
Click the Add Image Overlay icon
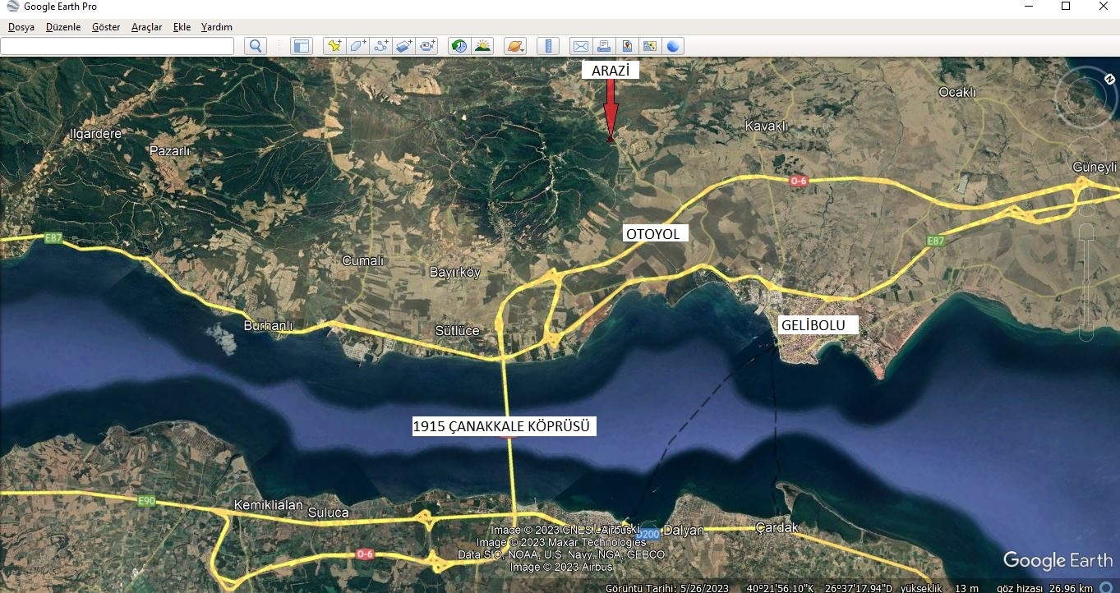click(403, 46)
